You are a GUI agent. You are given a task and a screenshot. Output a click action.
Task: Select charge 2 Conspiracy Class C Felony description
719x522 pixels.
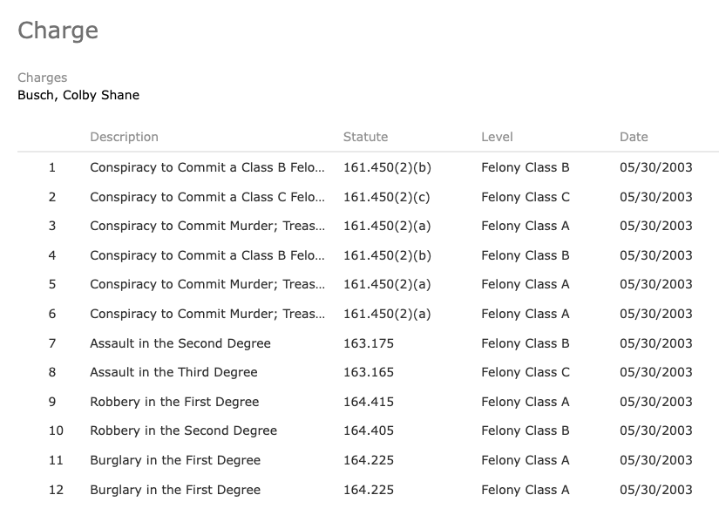[x=207, y=197]
